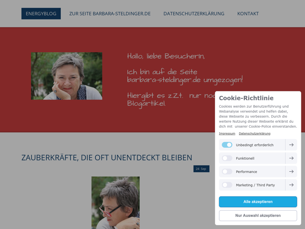Show Performance cookie details arrow
Image resolution: width=305 pixels, height=229 pixels.
291,172
